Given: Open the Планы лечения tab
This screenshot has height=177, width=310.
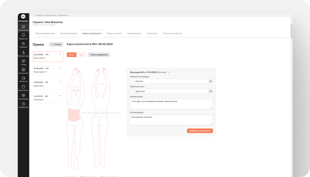Looking at the screenshot, I should (114, 33).
